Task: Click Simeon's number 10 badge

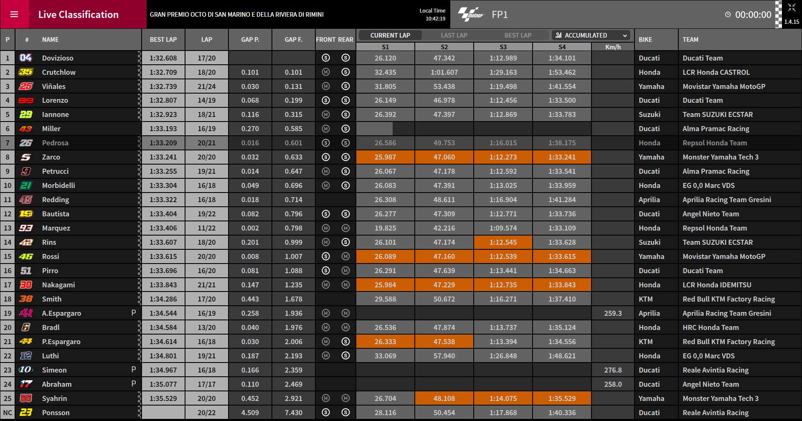Action: (25, 370)
